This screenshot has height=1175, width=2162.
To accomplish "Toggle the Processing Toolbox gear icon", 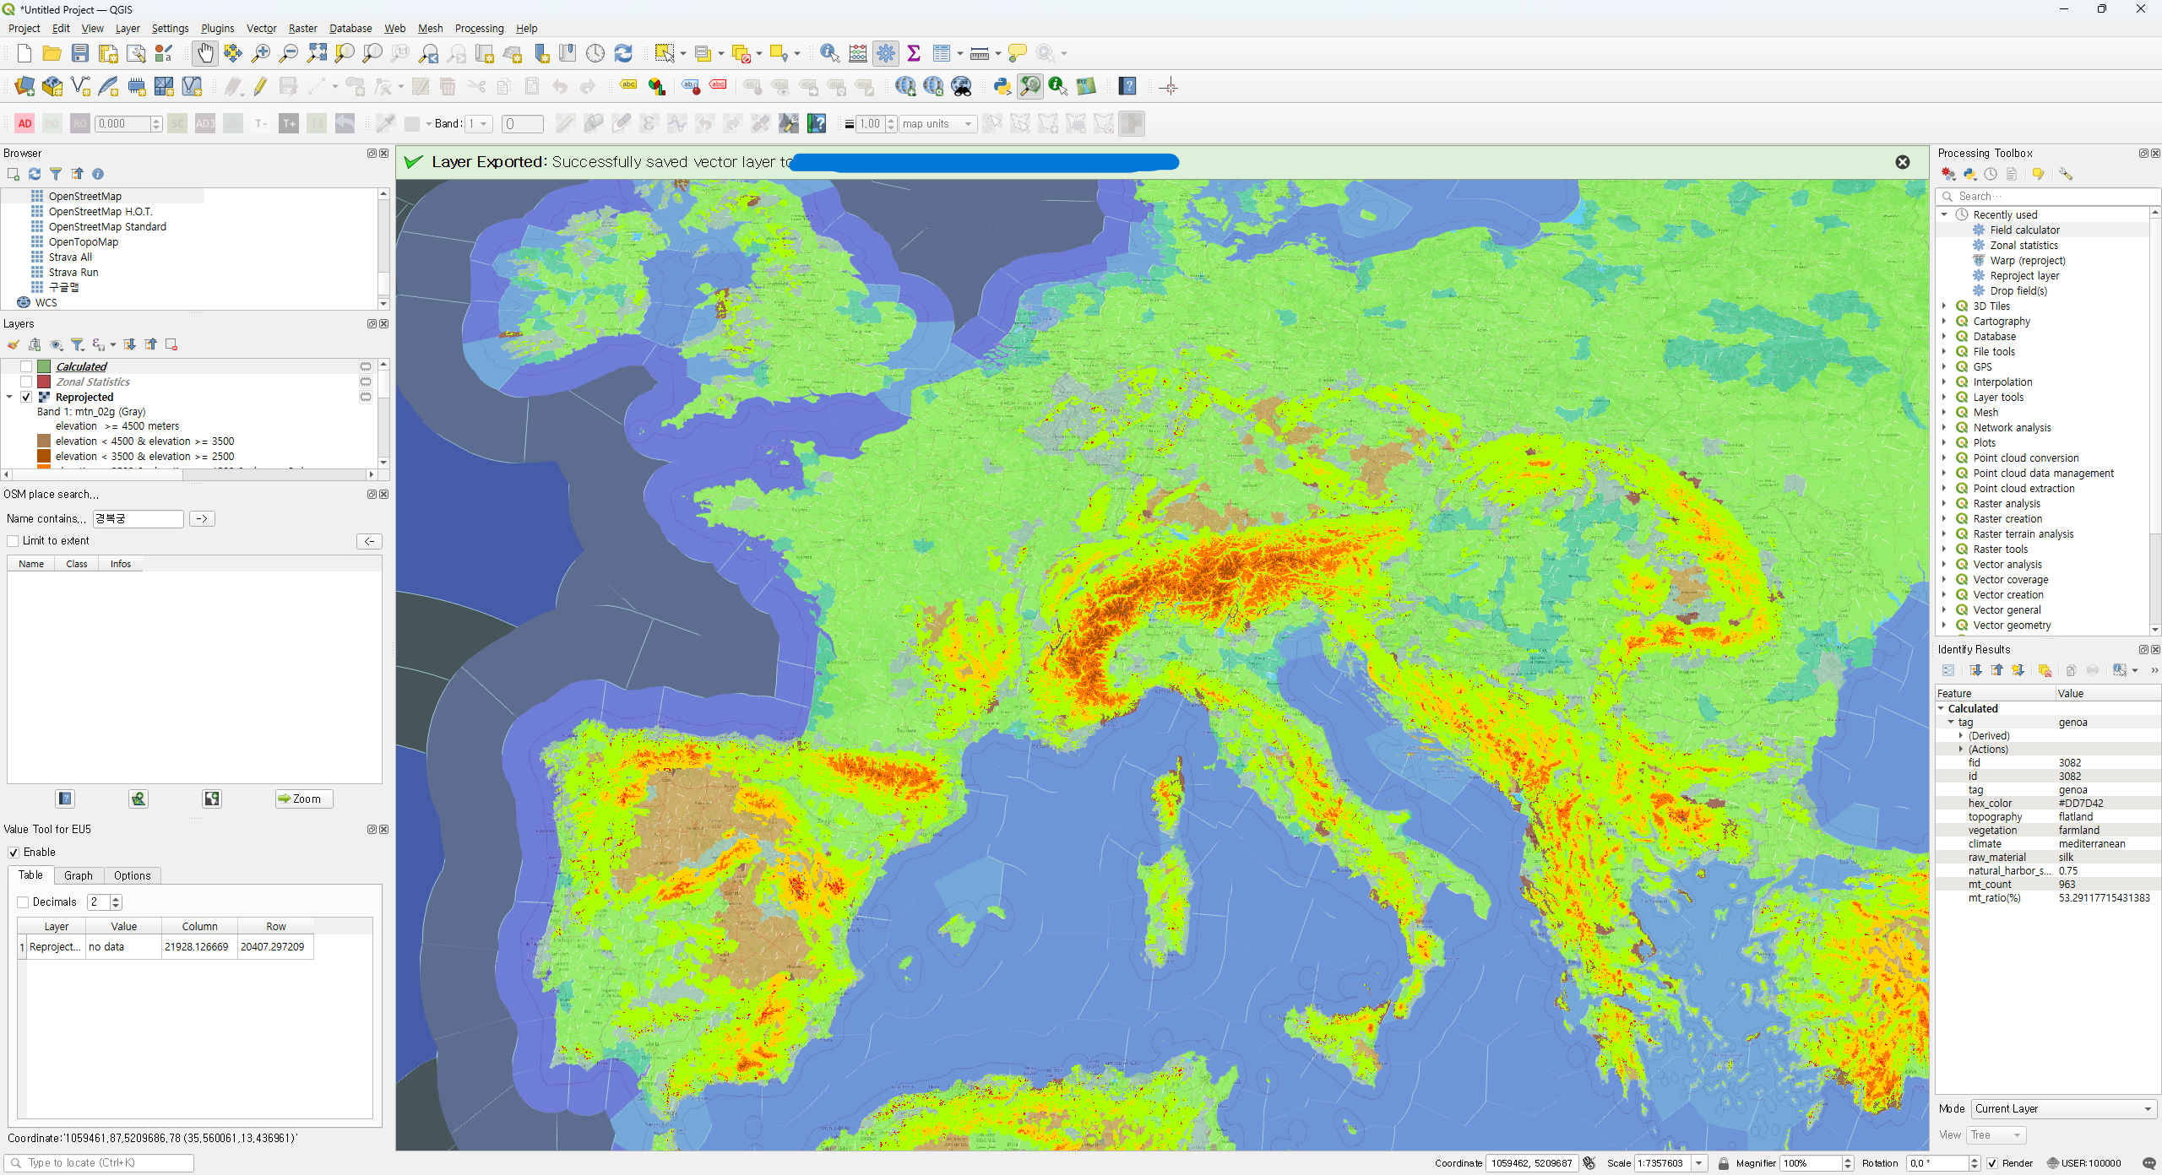I will pyautogui.click(x=885, y=53).
